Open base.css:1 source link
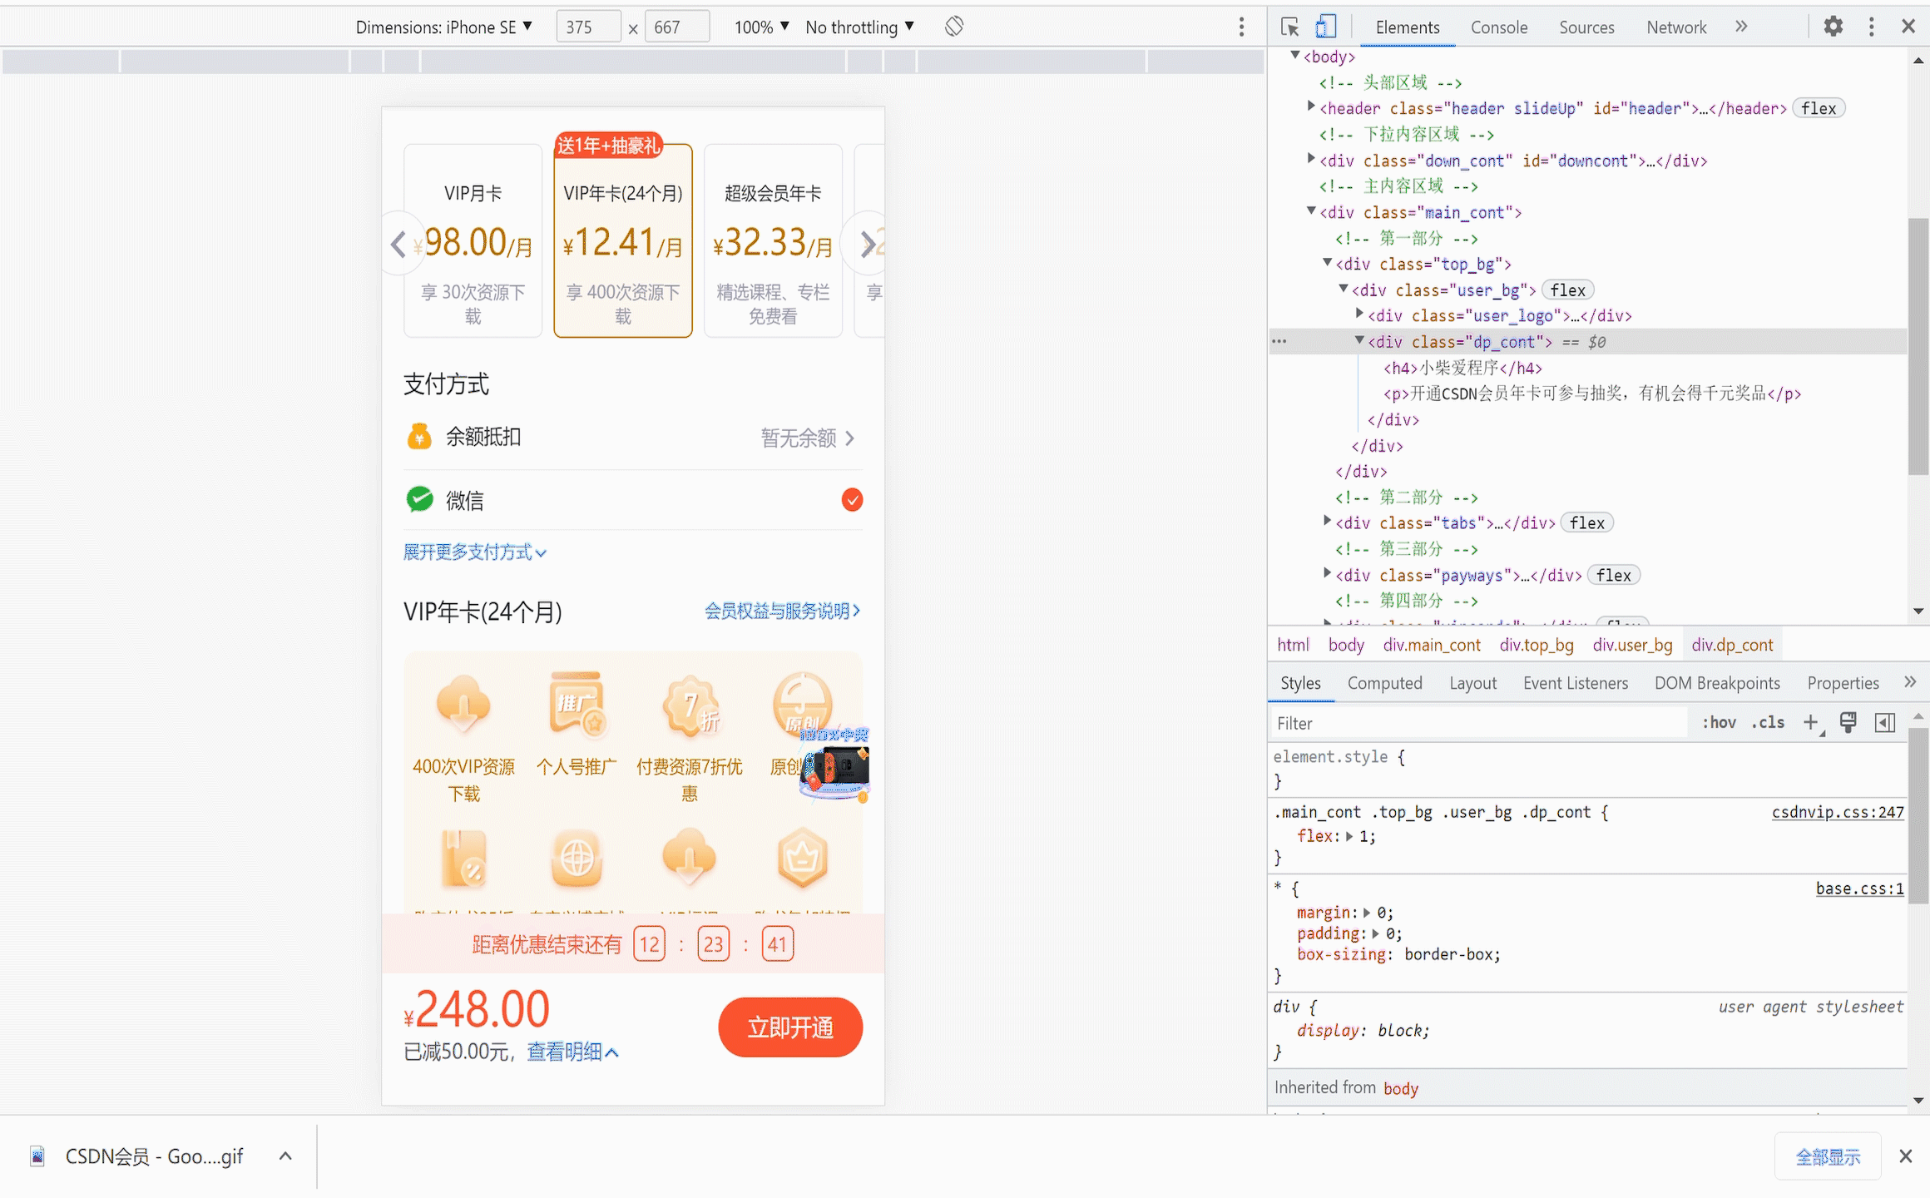This screenshot has width=1930, height=1198. pyautogui.click(x=1860, y=889)
